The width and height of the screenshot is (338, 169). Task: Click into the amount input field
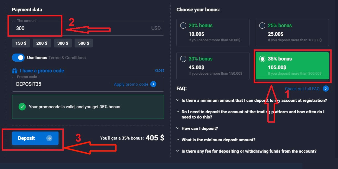tap(83, 28)
